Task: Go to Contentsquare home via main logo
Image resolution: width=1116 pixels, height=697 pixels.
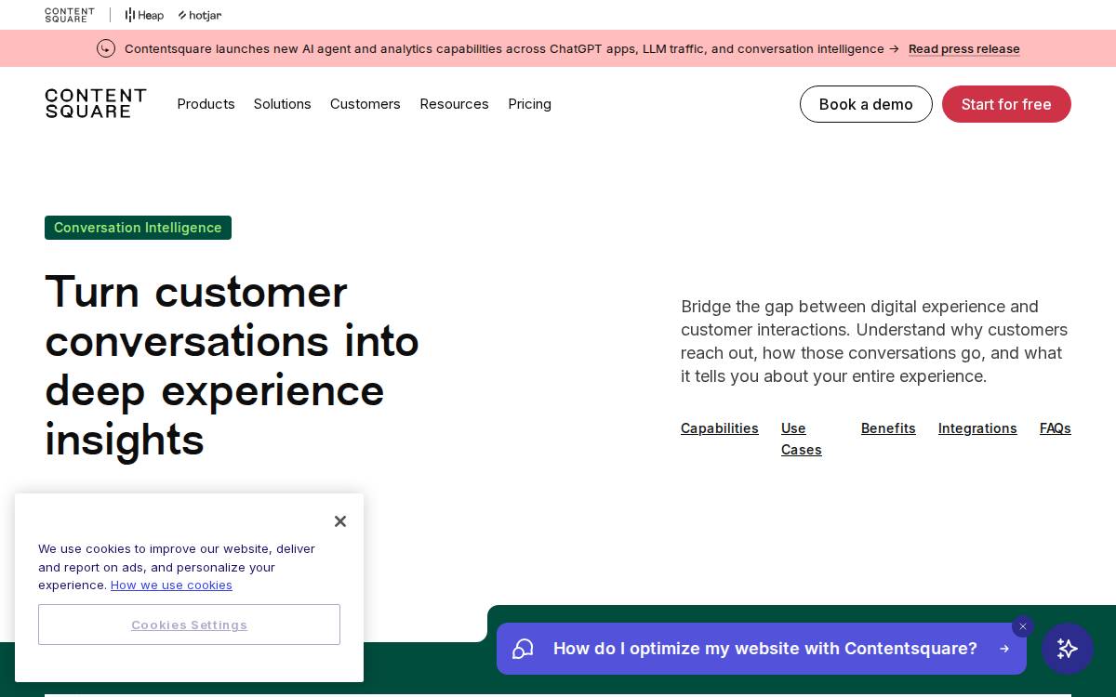Action: coord(96,103)
